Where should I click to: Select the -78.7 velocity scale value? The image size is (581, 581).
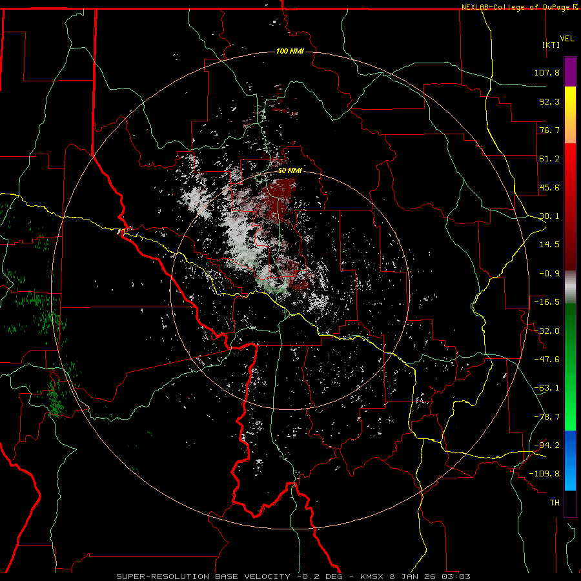point(547,417)
